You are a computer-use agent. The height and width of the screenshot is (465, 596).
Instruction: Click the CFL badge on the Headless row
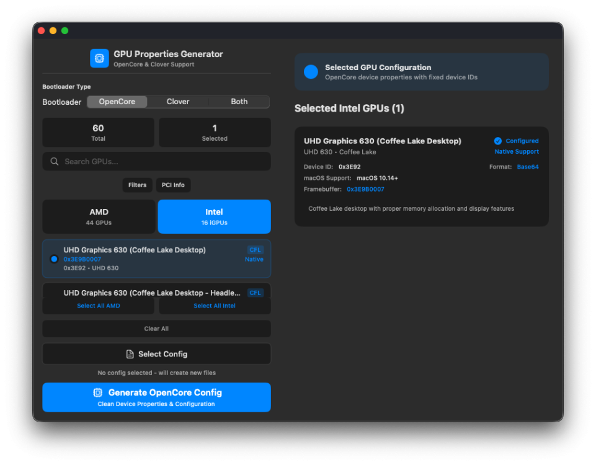255,293
